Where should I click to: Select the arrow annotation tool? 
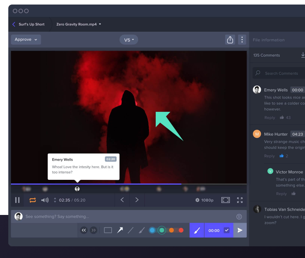click(x=120, y=230)
